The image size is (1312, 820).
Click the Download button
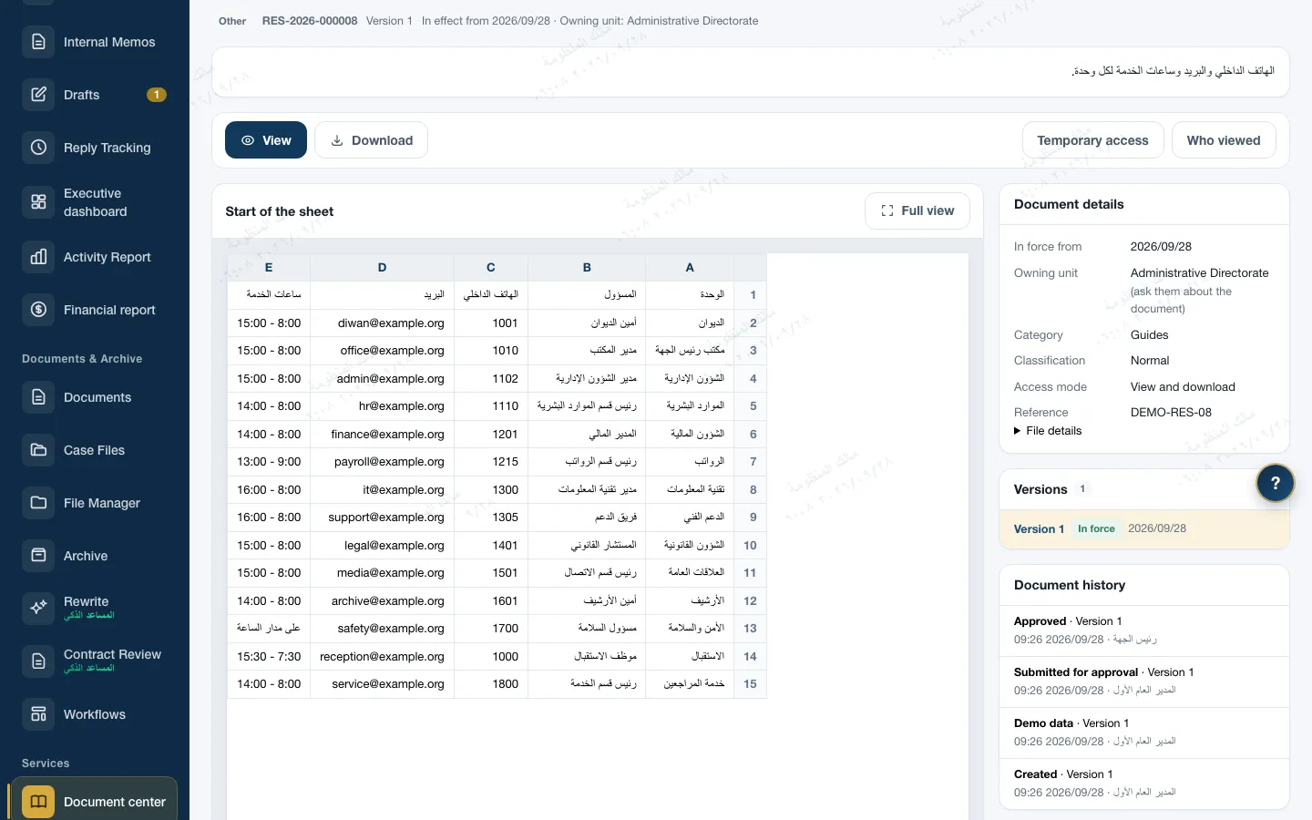[x=371, y=140]
